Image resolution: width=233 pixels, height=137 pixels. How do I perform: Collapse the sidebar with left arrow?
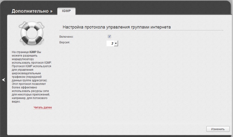(x=3, y=80)
